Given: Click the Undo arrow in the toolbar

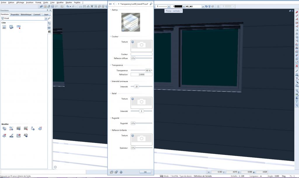Looking at the screenshot, I should [x=68, y=6].
